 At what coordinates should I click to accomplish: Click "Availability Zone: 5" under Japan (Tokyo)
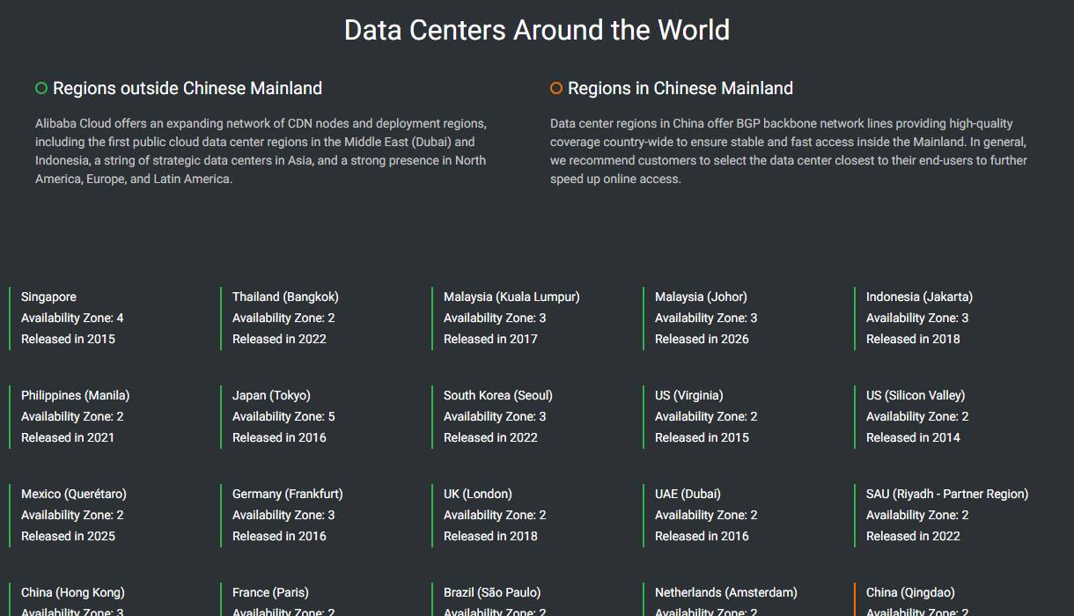coord(283,416)
